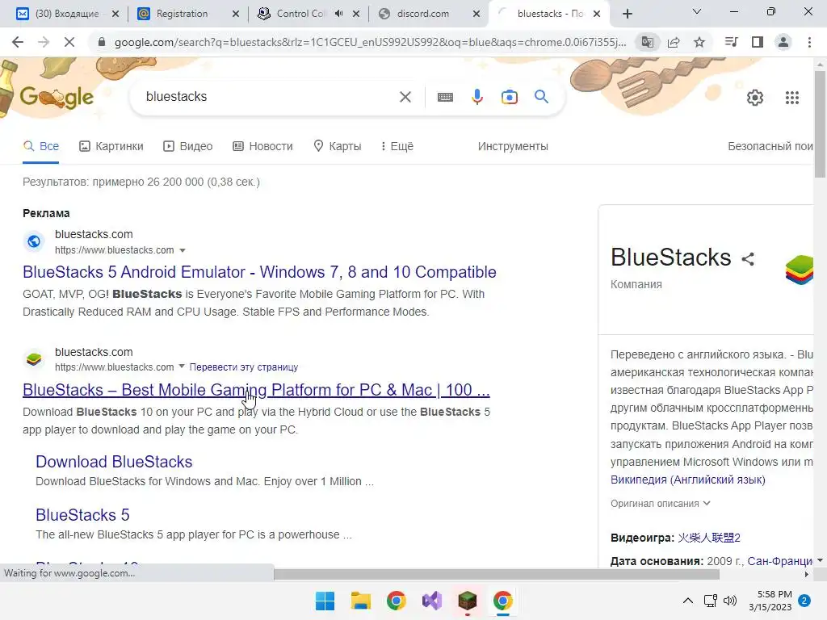
Task: Open Chrome three-dot menu
Action: click(x=809, y=42)
